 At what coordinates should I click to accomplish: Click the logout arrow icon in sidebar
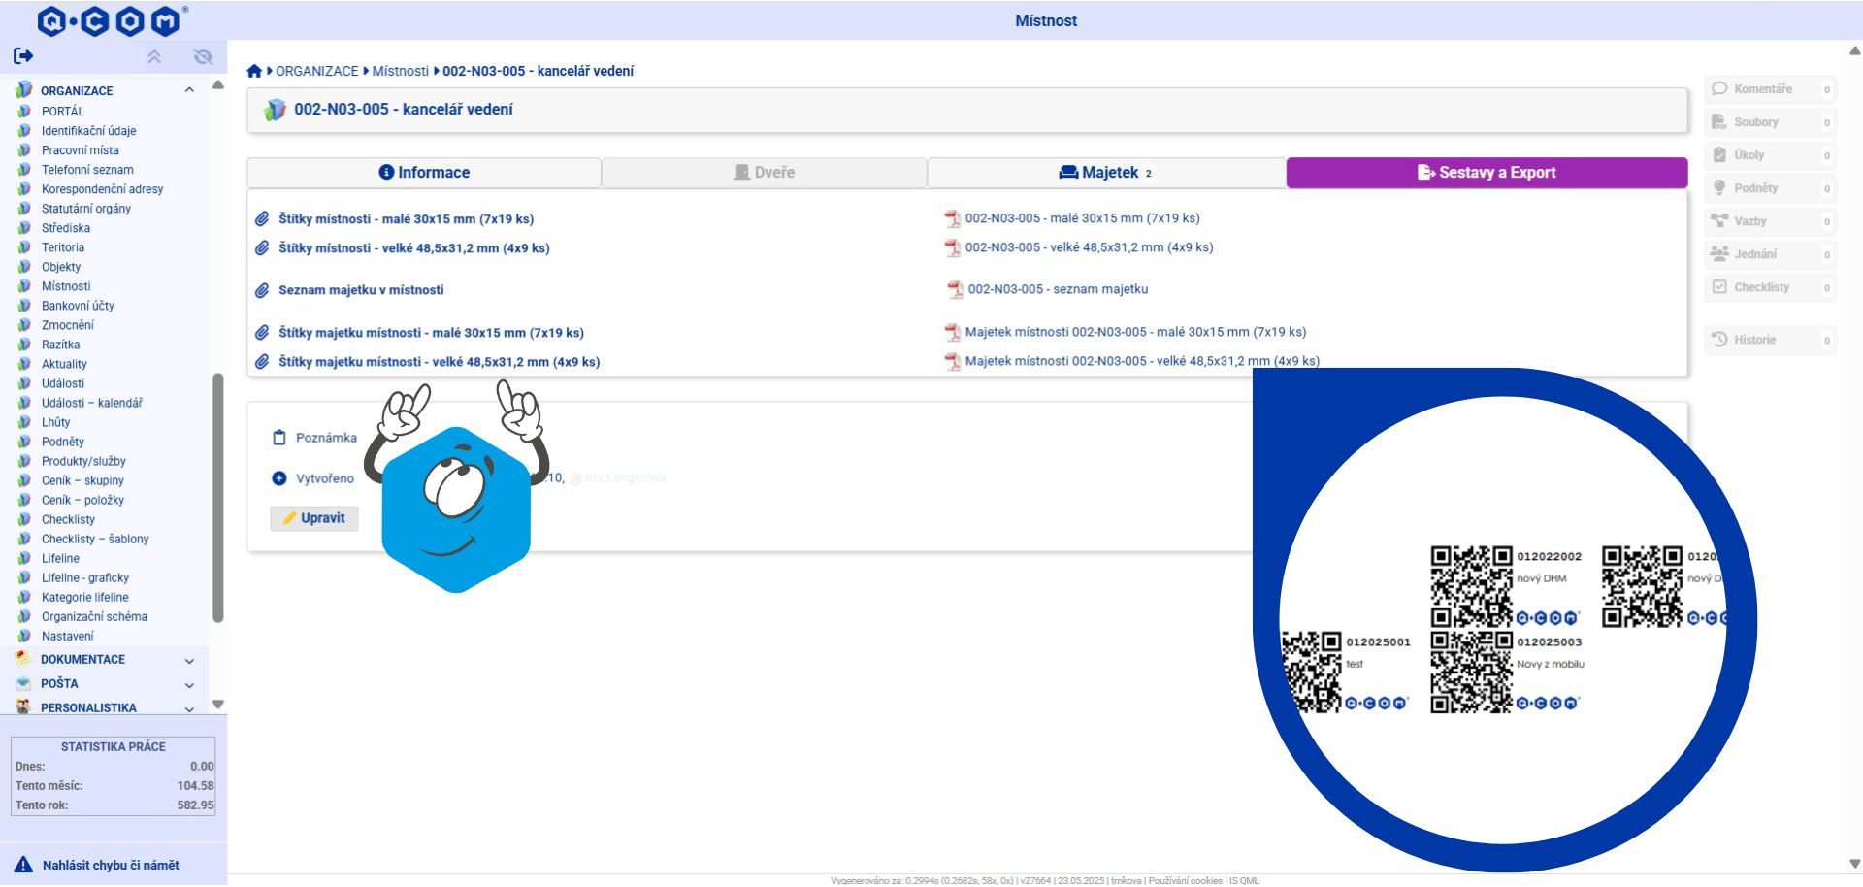click(x=23, y=56)
